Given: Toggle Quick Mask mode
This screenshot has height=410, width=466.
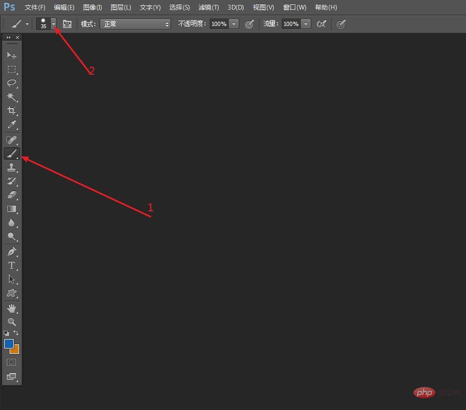Looking at the screenshot, I should [x=12, y=362].
